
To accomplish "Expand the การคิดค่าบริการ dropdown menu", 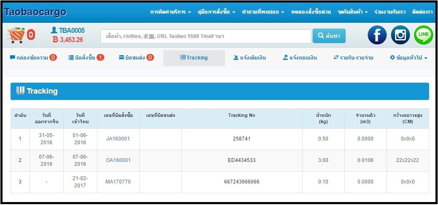I will click(x=170, y=12).
